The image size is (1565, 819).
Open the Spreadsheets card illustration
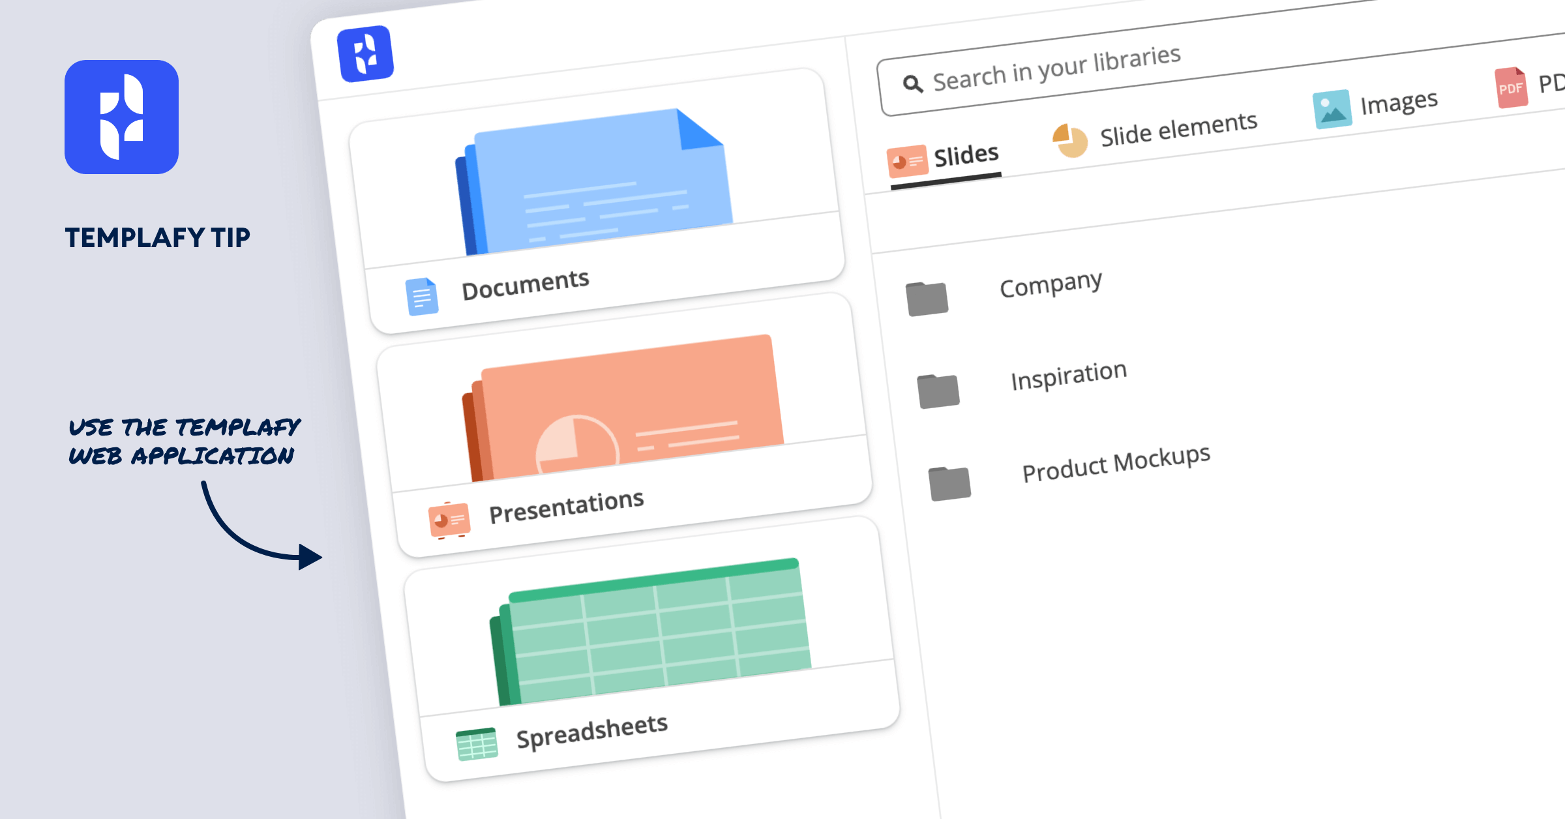point(650,632)
